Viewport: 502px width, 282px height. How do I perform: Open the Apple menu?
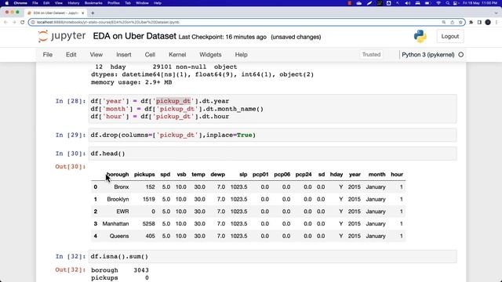click(x=7, y=3)
